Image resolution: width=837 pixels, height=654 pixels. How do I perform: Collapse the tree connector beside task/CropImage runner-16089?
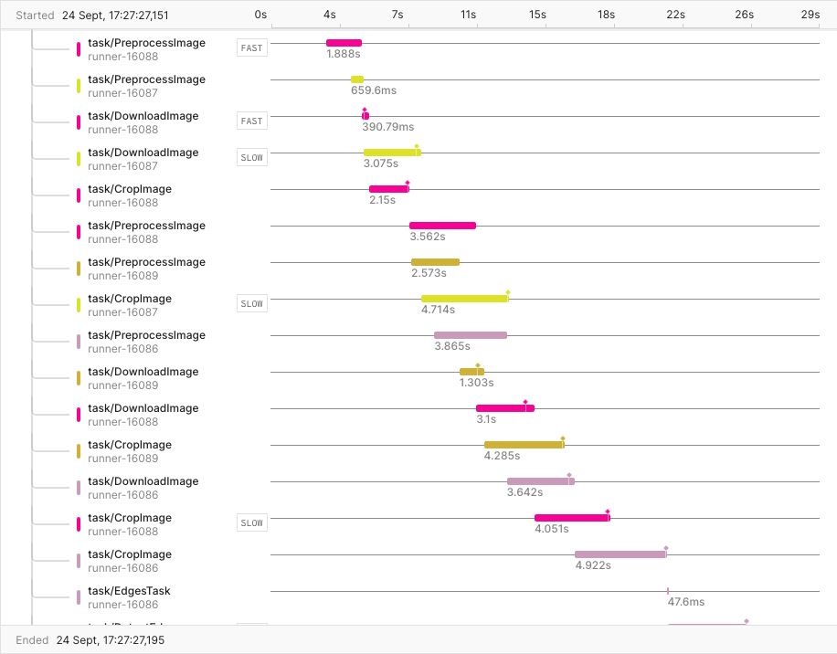(x=50, y=451)
